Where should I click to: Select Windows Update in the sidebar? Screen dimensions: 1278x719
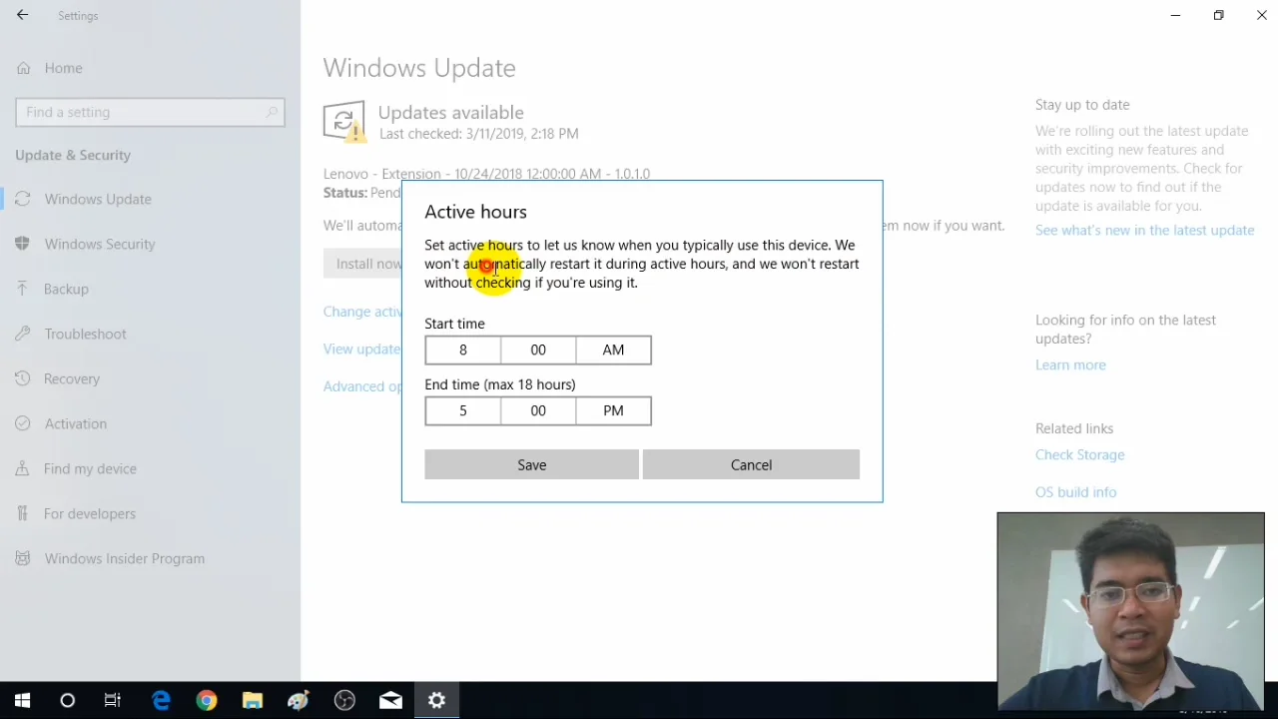pos(97,199)
